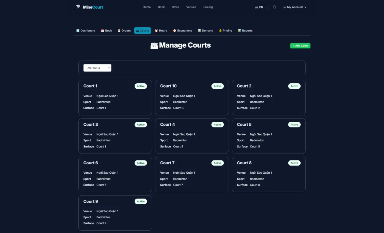Screen dimensions: 384x233
Task: Click the Court 4 card title
Action: click(167, 124)
